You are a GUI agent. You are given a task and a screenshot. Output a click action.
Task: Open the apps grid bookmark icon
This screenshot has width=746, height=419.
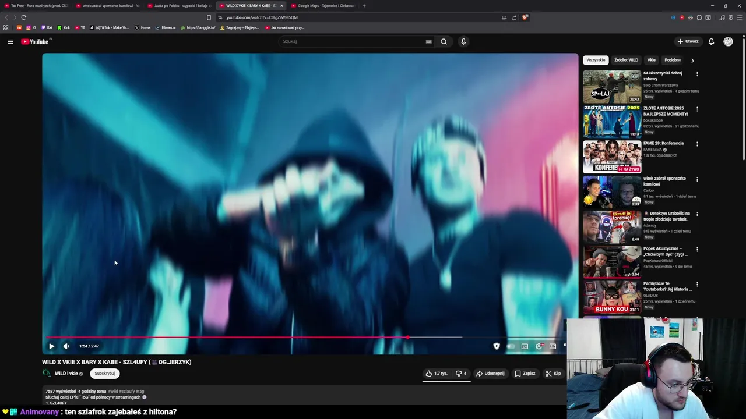click(6, 27)
